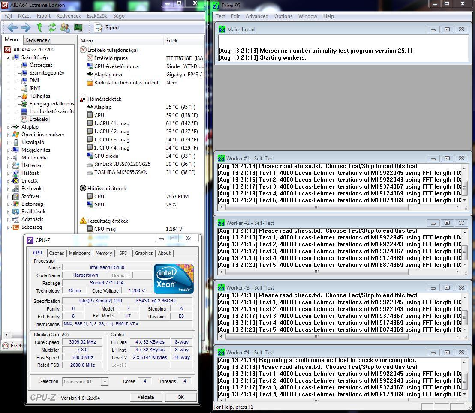Click the CPU-Z title bar Z icon
475x413 pixels.
pyautogui.click(x=30, y=240)
